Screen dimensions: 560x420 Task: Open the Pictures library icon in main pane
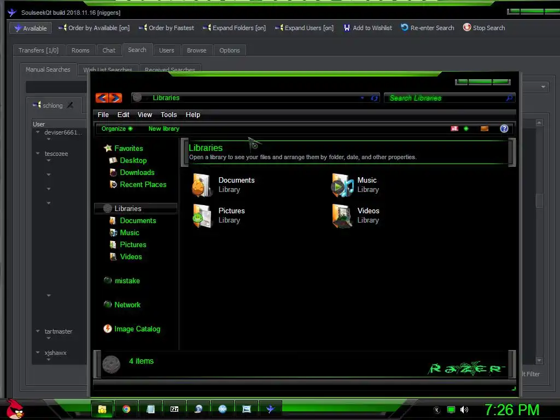click(x=202, y=215)
